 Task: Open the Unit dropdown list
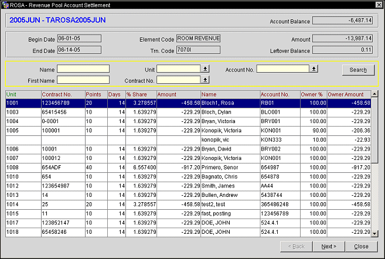pyautogui.click(x=205, y=69)
